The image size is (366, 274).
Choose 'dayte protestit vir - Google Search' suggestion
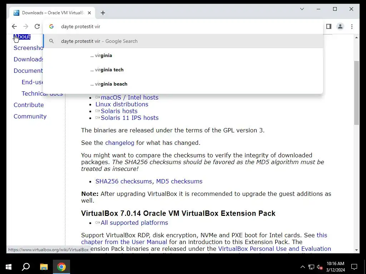click(x=183, y=41)
